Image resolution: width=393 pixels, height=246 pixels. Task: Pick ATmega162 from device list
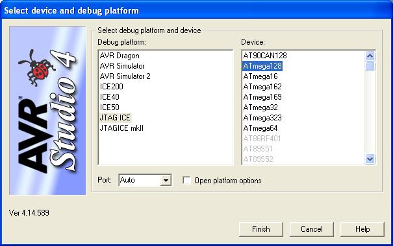click(x=262, y=87)
